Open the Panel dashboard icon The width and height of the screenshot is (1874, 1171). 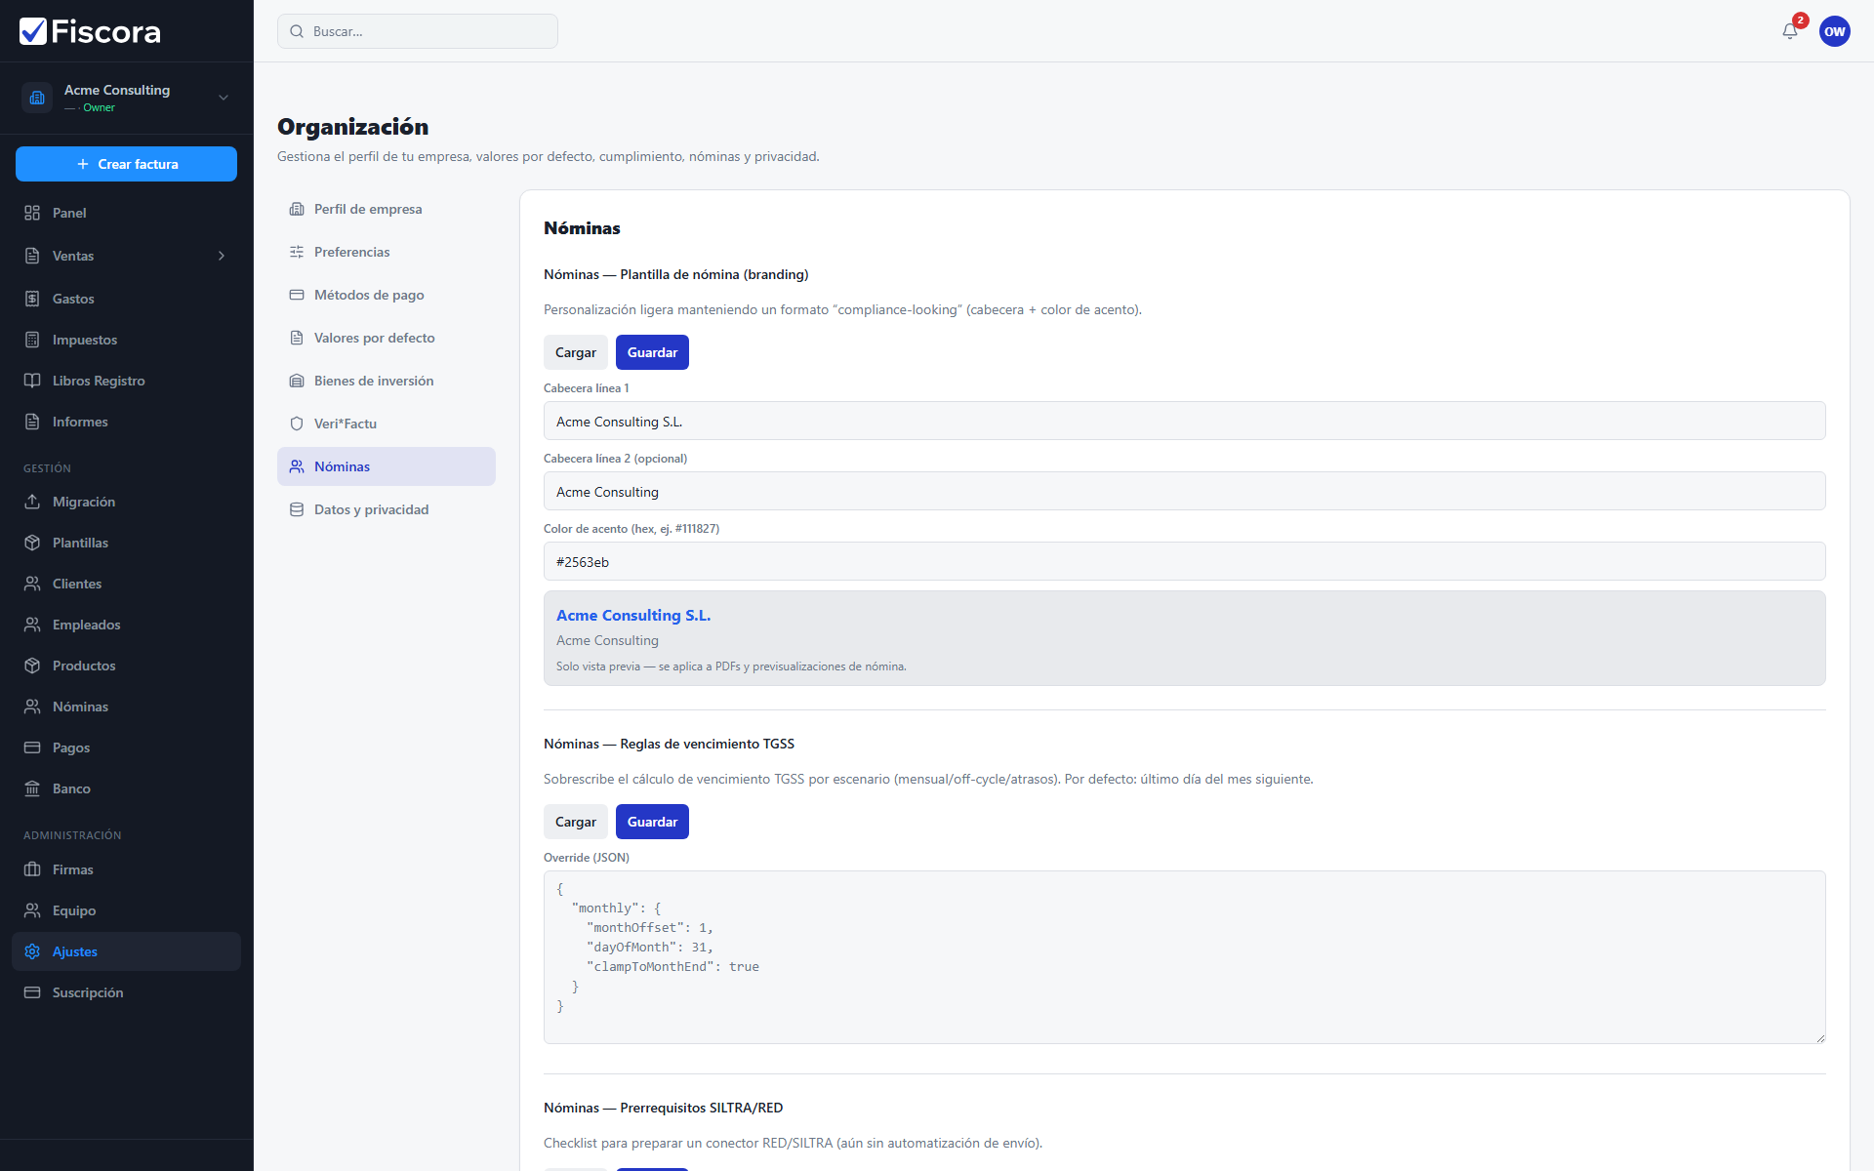click(32, 213)
